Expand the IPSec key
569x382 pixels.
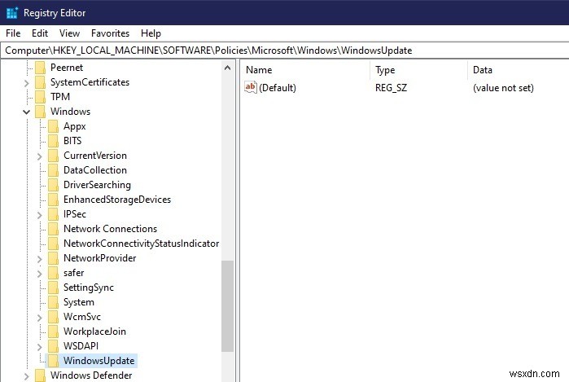tap(40, 215)
